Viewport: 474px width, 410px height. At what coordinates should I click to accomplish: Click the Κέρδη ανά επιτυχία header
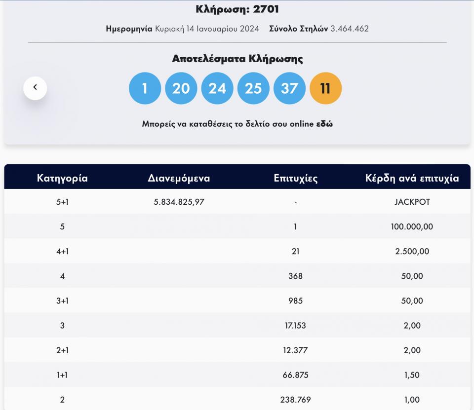[412, 178]
